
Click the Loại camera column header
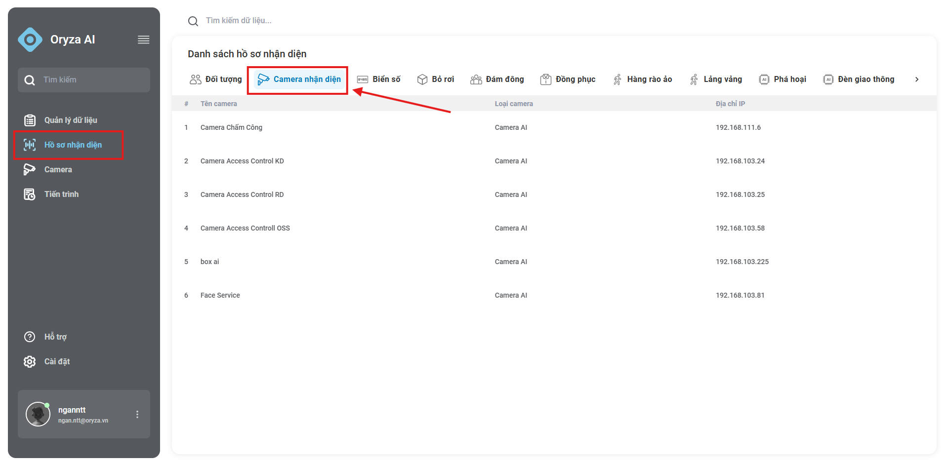tap(514, 104)
